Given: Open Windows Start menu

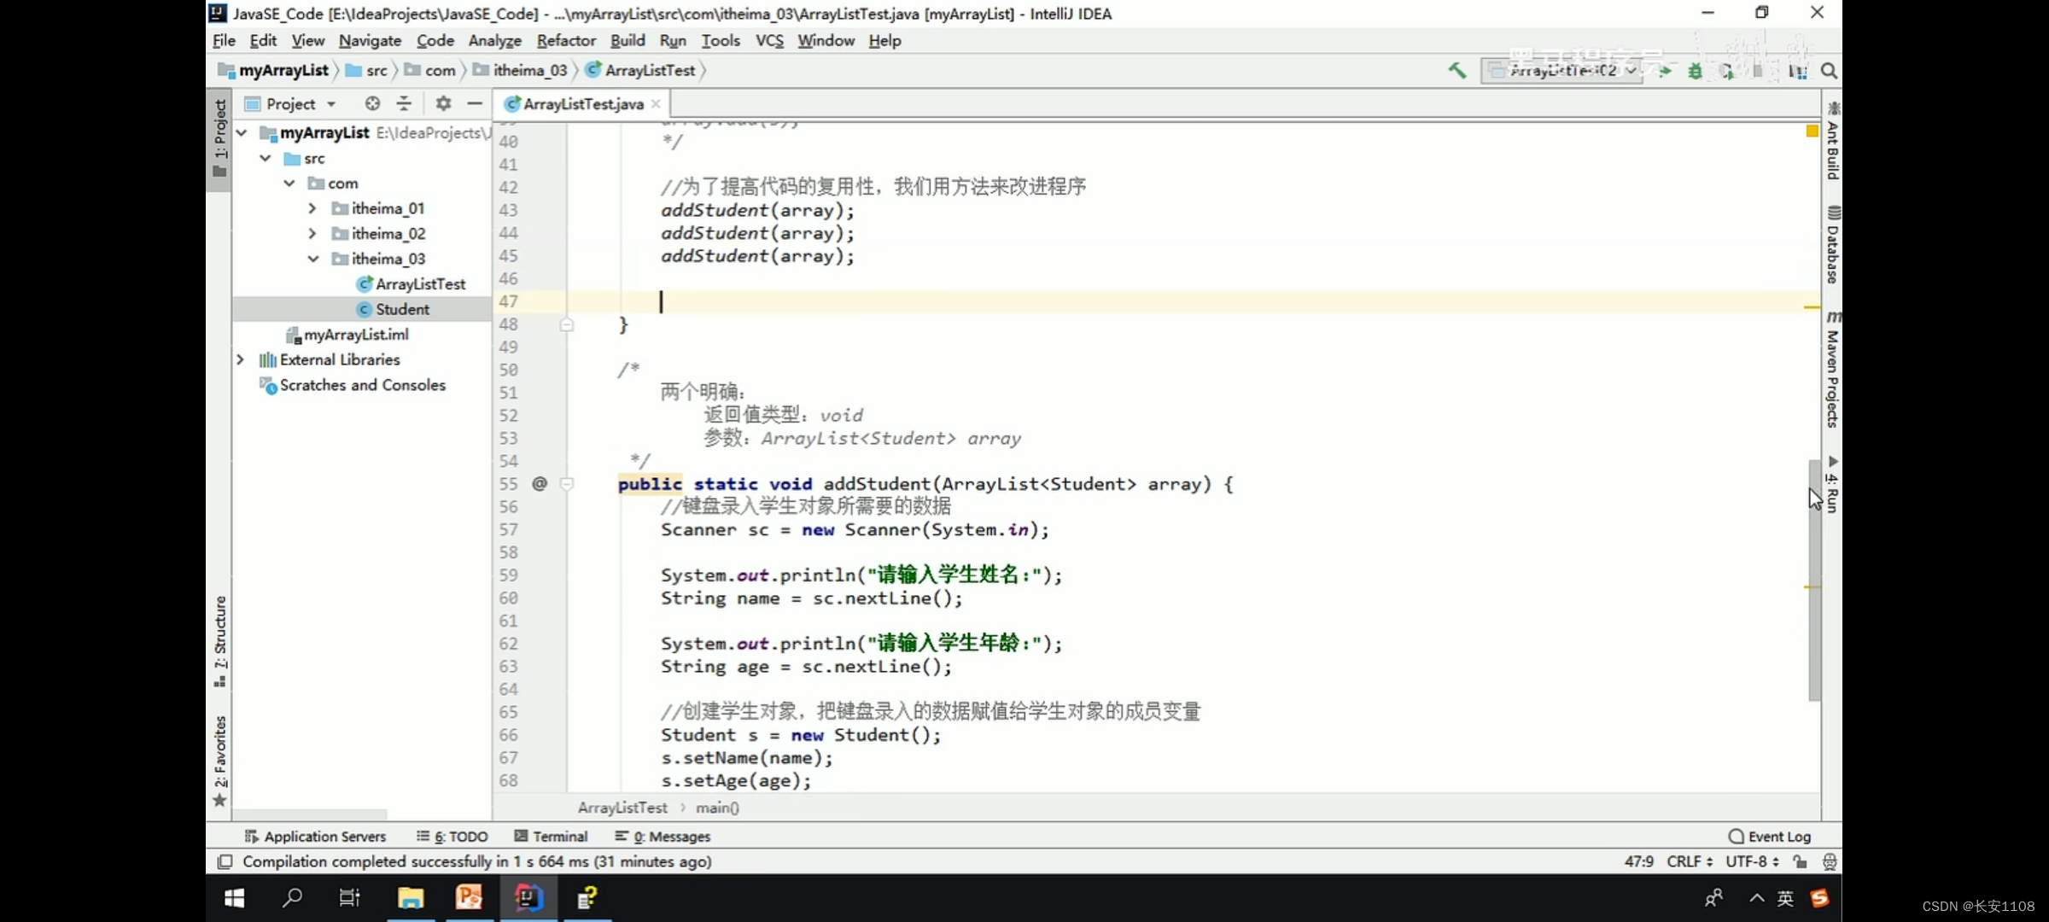Looking at the screenshot, I should point(234,898).
